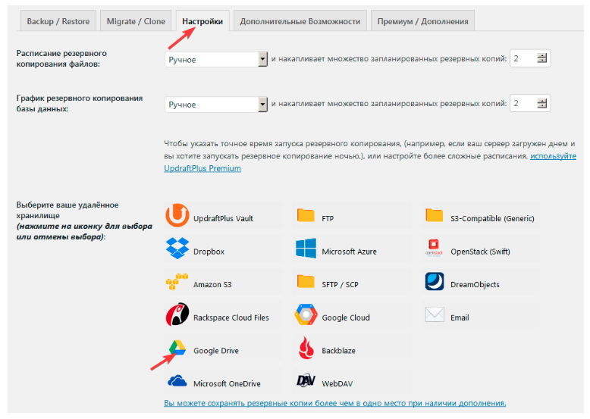
Task: Select the OpenStack (Swift) icon
Action: pos(435,248)
